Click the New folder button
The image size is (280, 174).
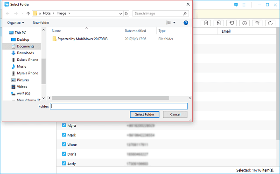[41, 23]
